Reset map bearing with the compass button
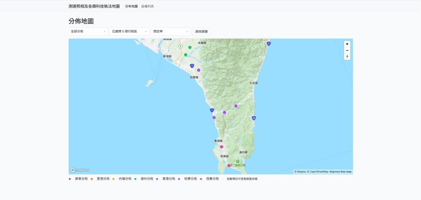 coord(347,57)
